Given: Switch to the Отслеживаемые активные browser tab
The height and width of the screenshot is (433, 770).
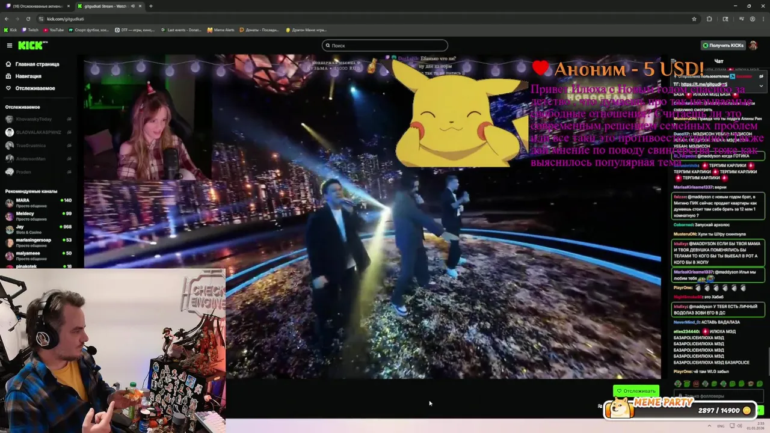Looking at the screenshot, I should click(36, 6).
